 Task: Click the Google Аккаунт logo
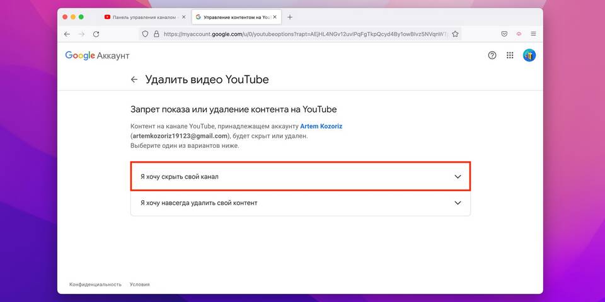[97, 55]
